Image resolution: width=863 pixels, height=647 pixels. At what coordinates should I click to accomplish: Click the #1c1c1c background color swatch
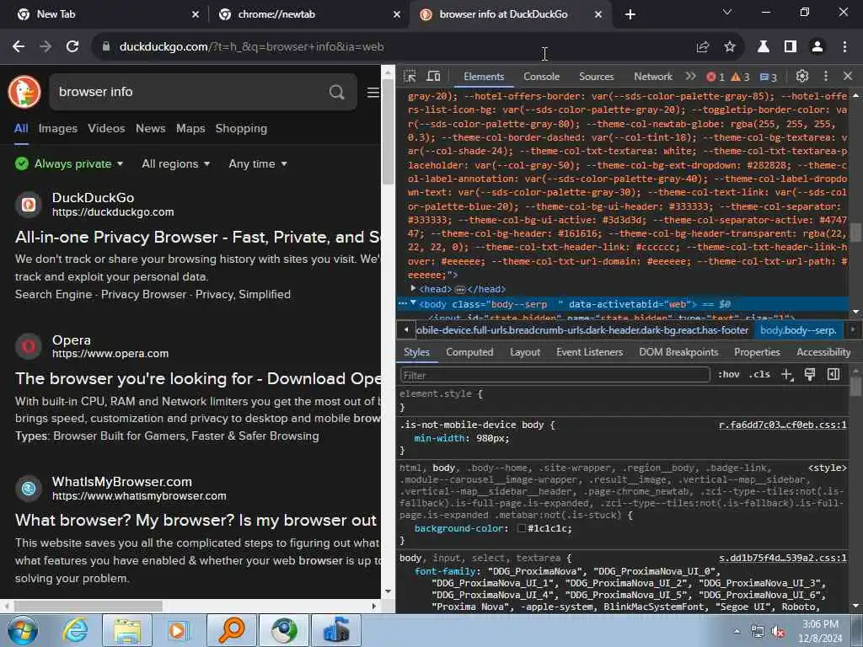click(x=522, y=529)
